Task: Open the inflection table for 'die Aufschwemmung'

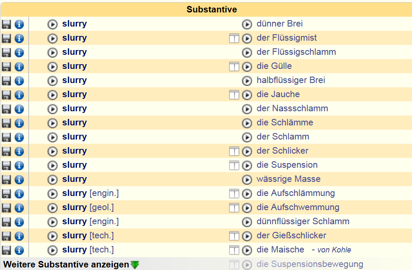Action: coord(234,208)
